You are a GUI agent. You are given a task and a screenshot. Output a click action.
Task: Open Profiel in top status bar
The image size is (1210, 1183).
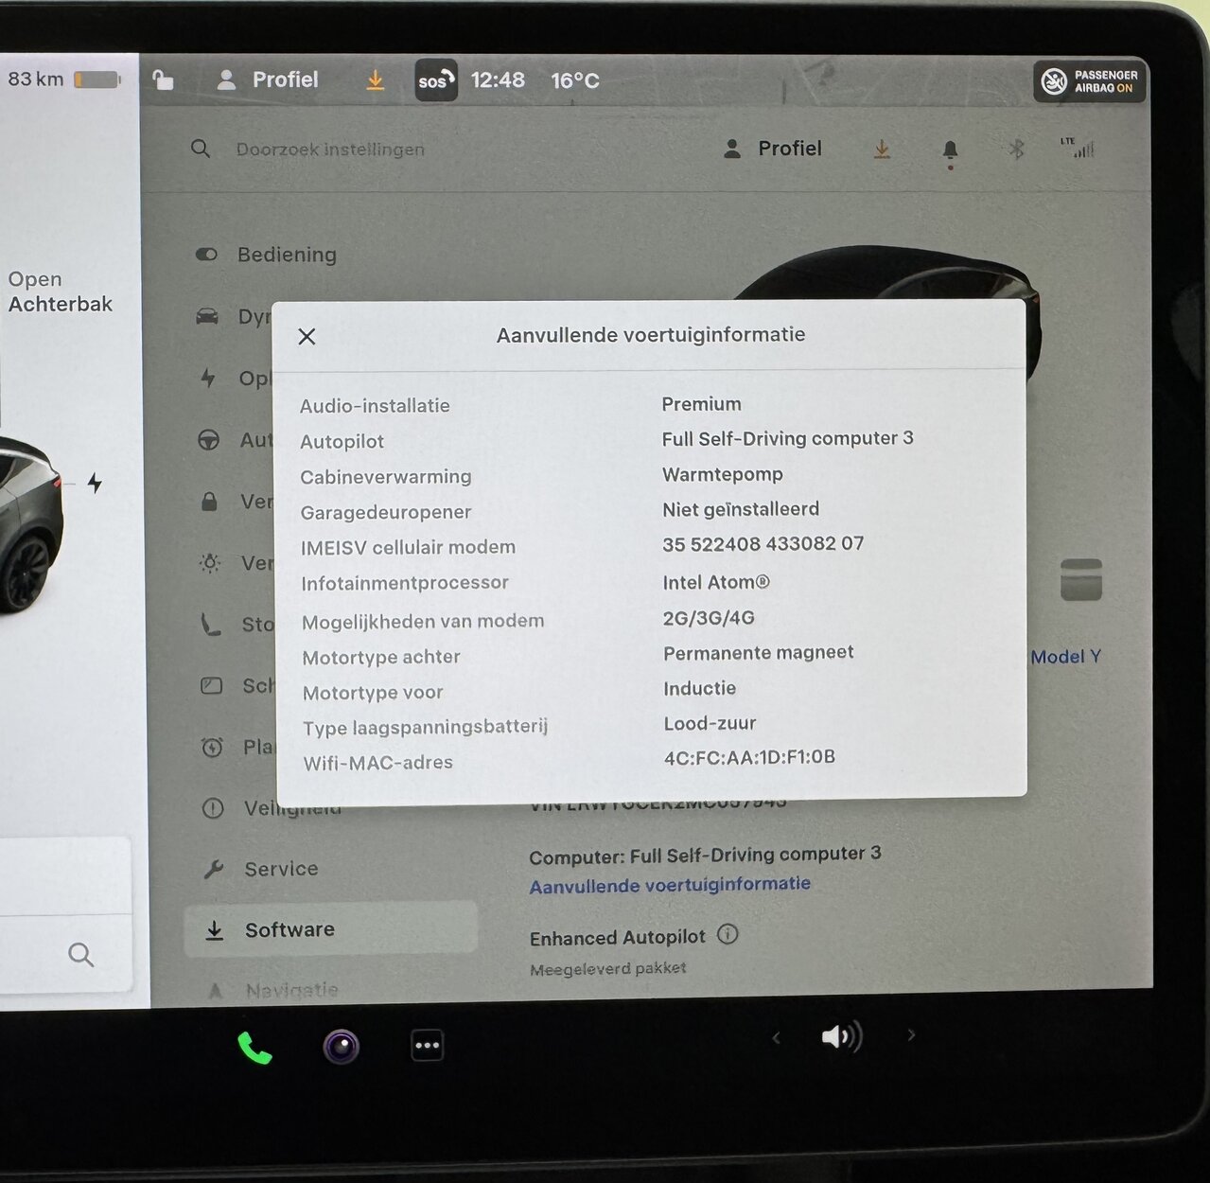[x=268, y=80]
